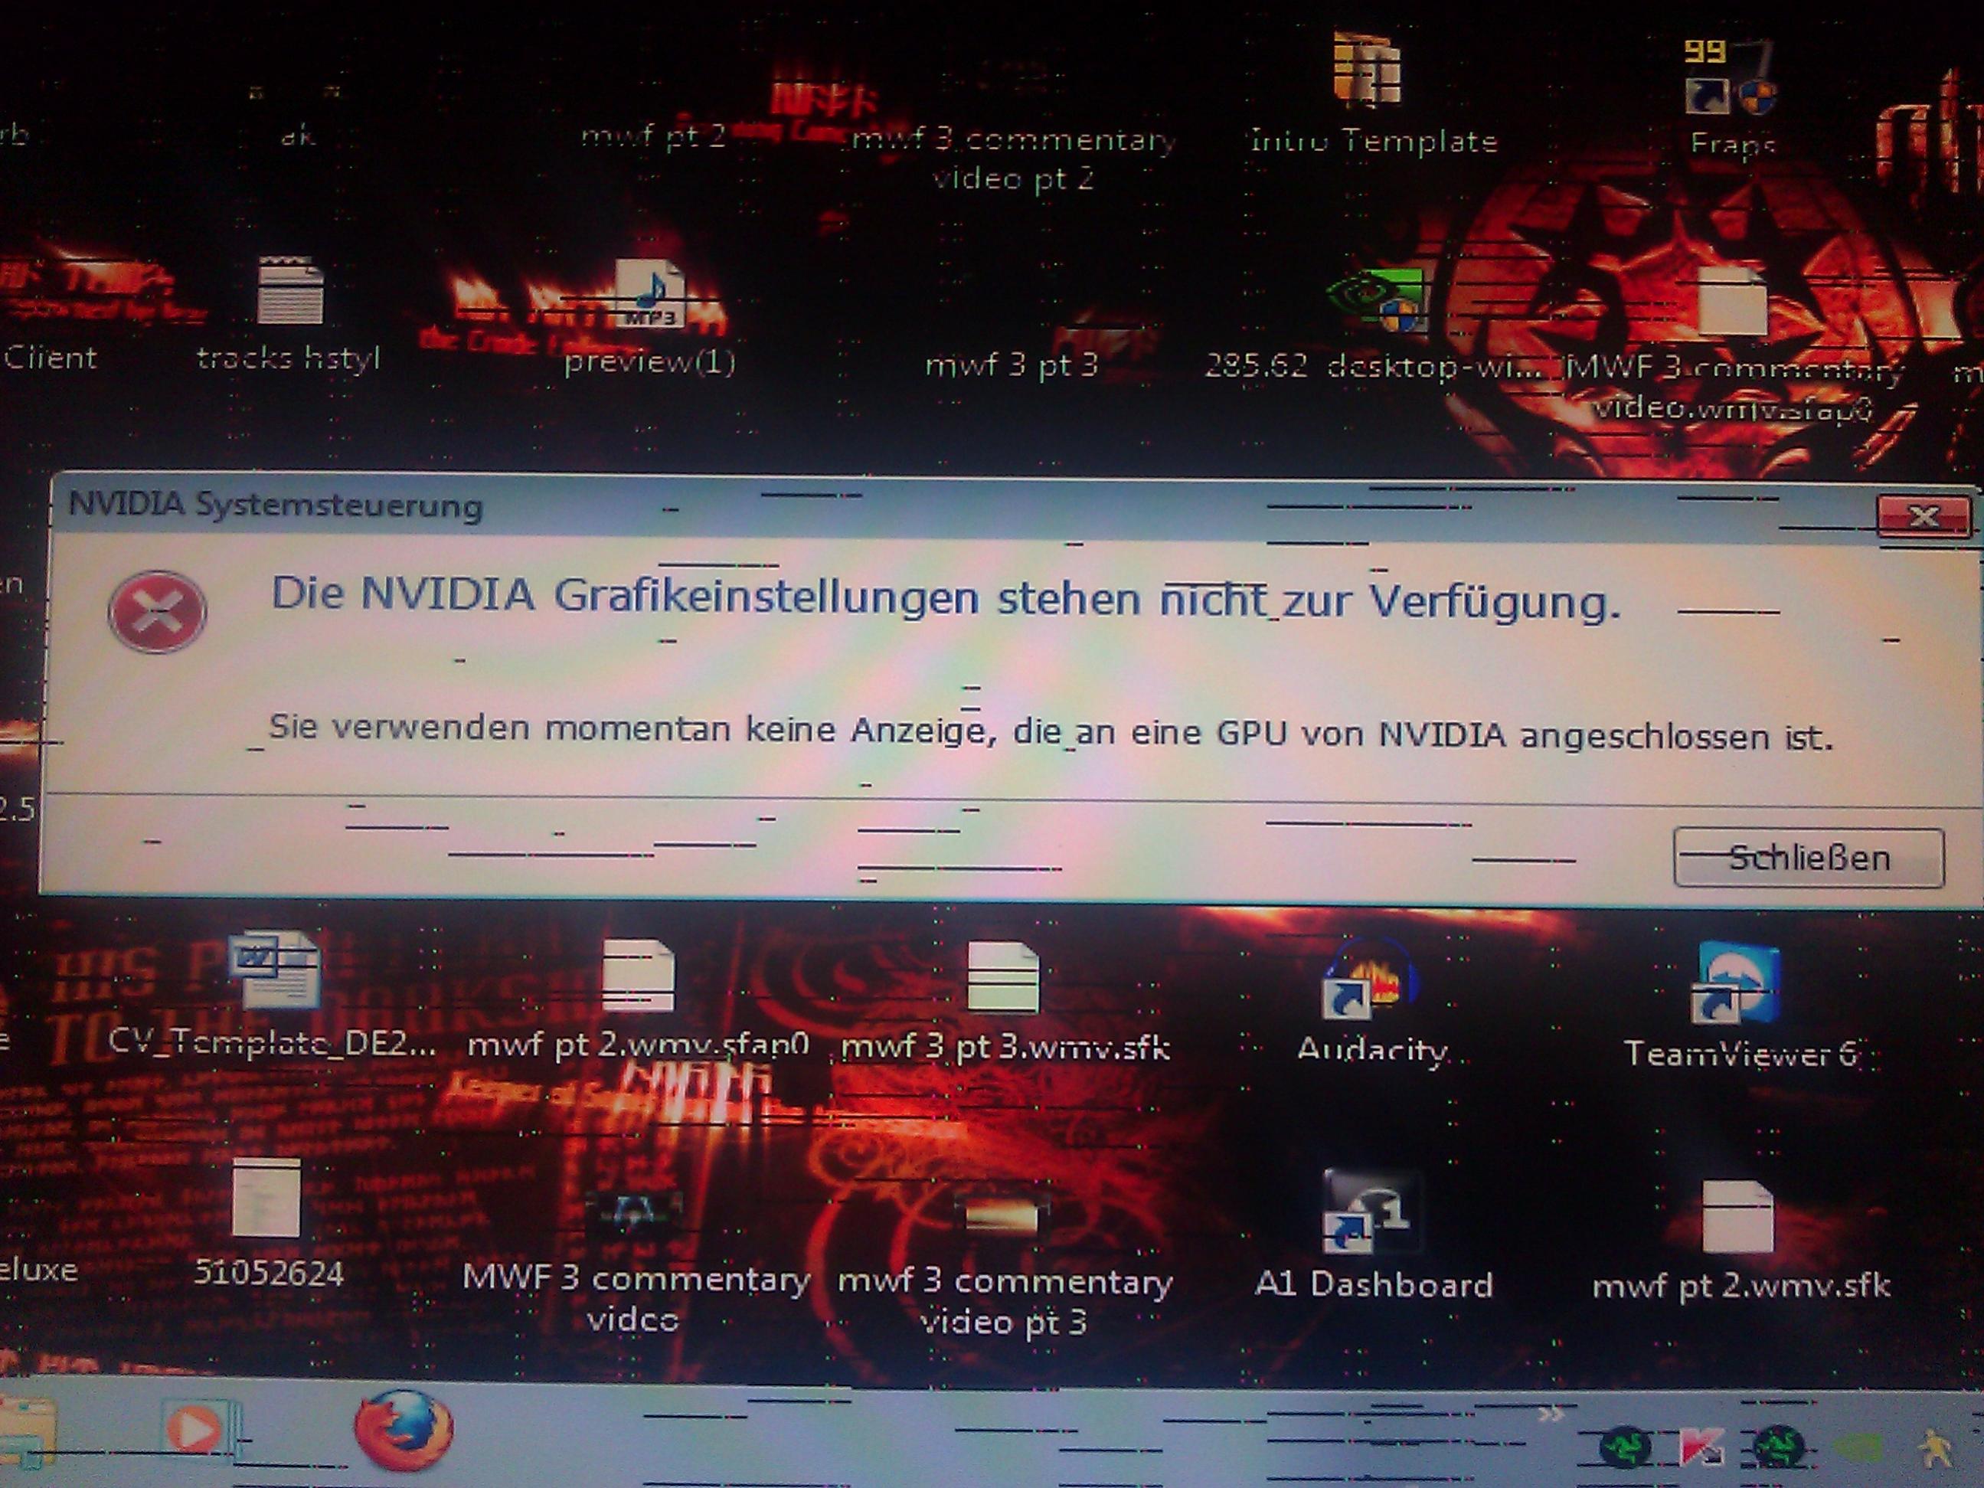Launch the TeamViewer 6 desktop shortcut
Viewport: 1984px width, 1488px height.
(1736, 983)
